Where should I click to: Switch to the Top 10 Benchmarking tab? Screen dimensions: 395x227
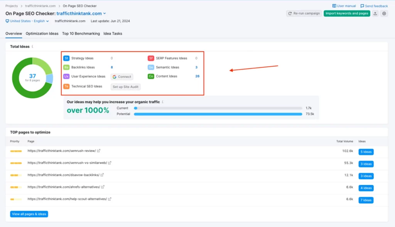point(82,33)
